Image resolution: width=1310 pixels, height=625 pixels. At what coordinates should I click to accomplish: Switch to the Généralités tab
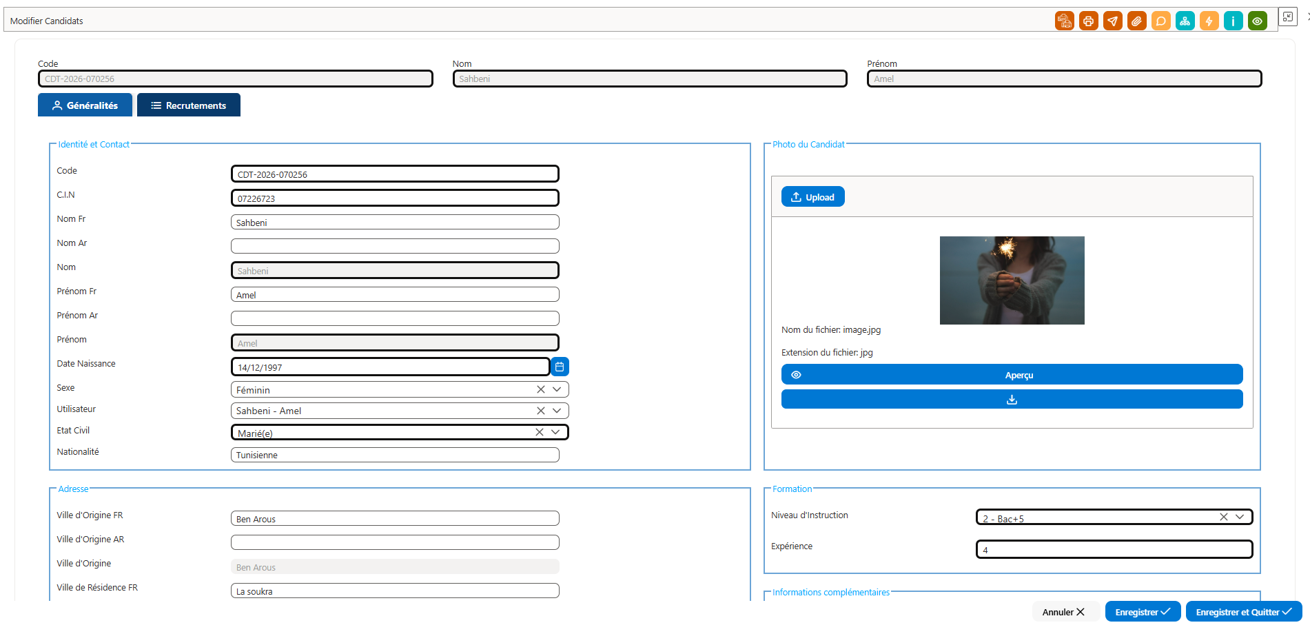pos(85,105)
